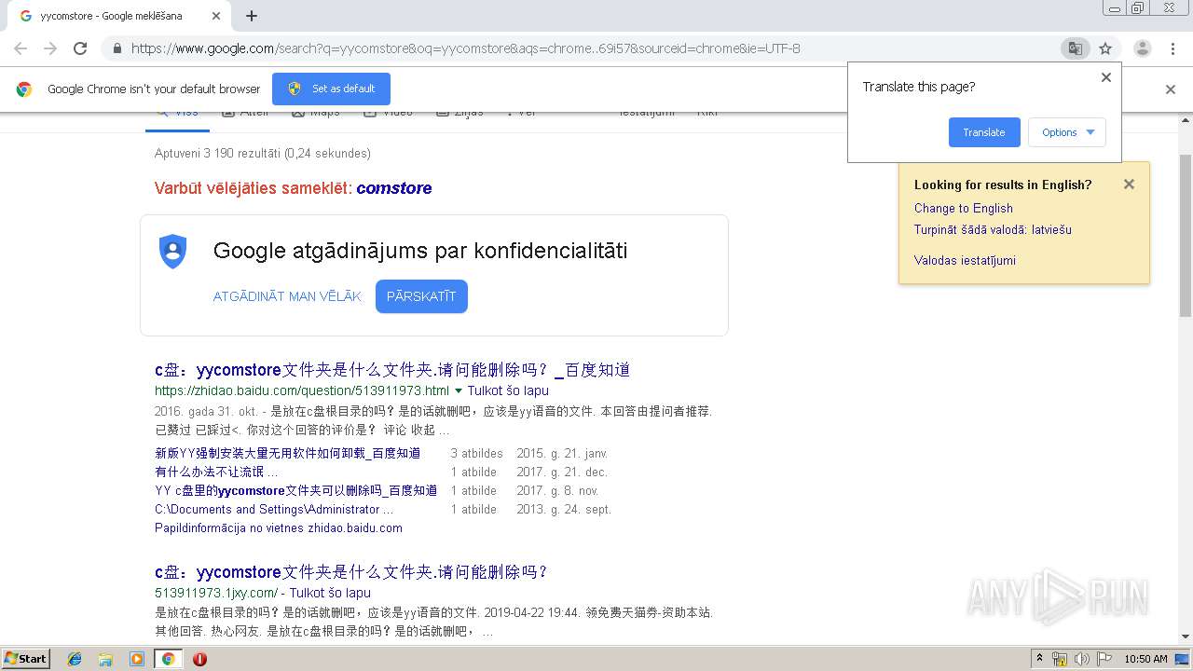Open the Chrome profile avatar menu
Image resolution: width=1193 pixels, height=671 pixels.
point(1142,48)
